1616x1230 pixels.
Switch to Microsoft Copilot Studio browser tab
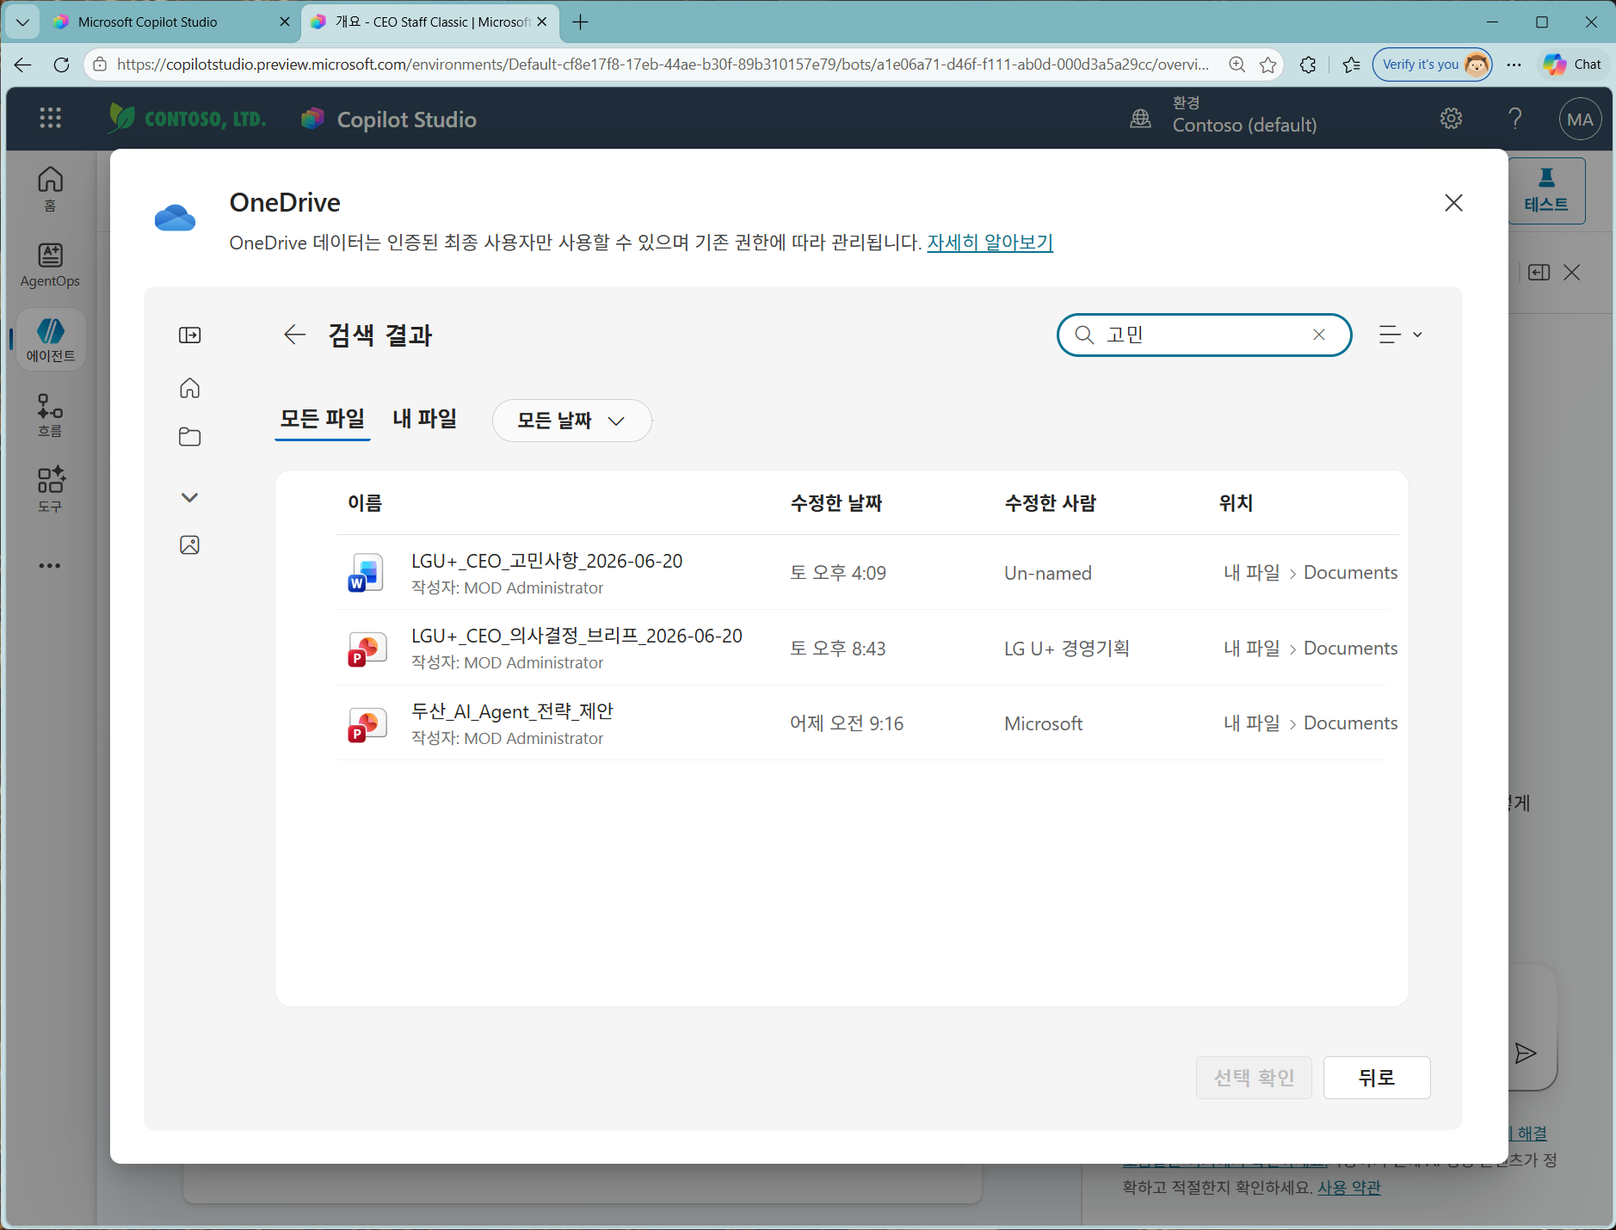point(171,22)
